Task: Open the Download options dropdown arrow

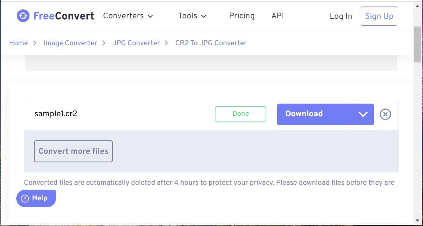Action: click(x=363, y=114)
